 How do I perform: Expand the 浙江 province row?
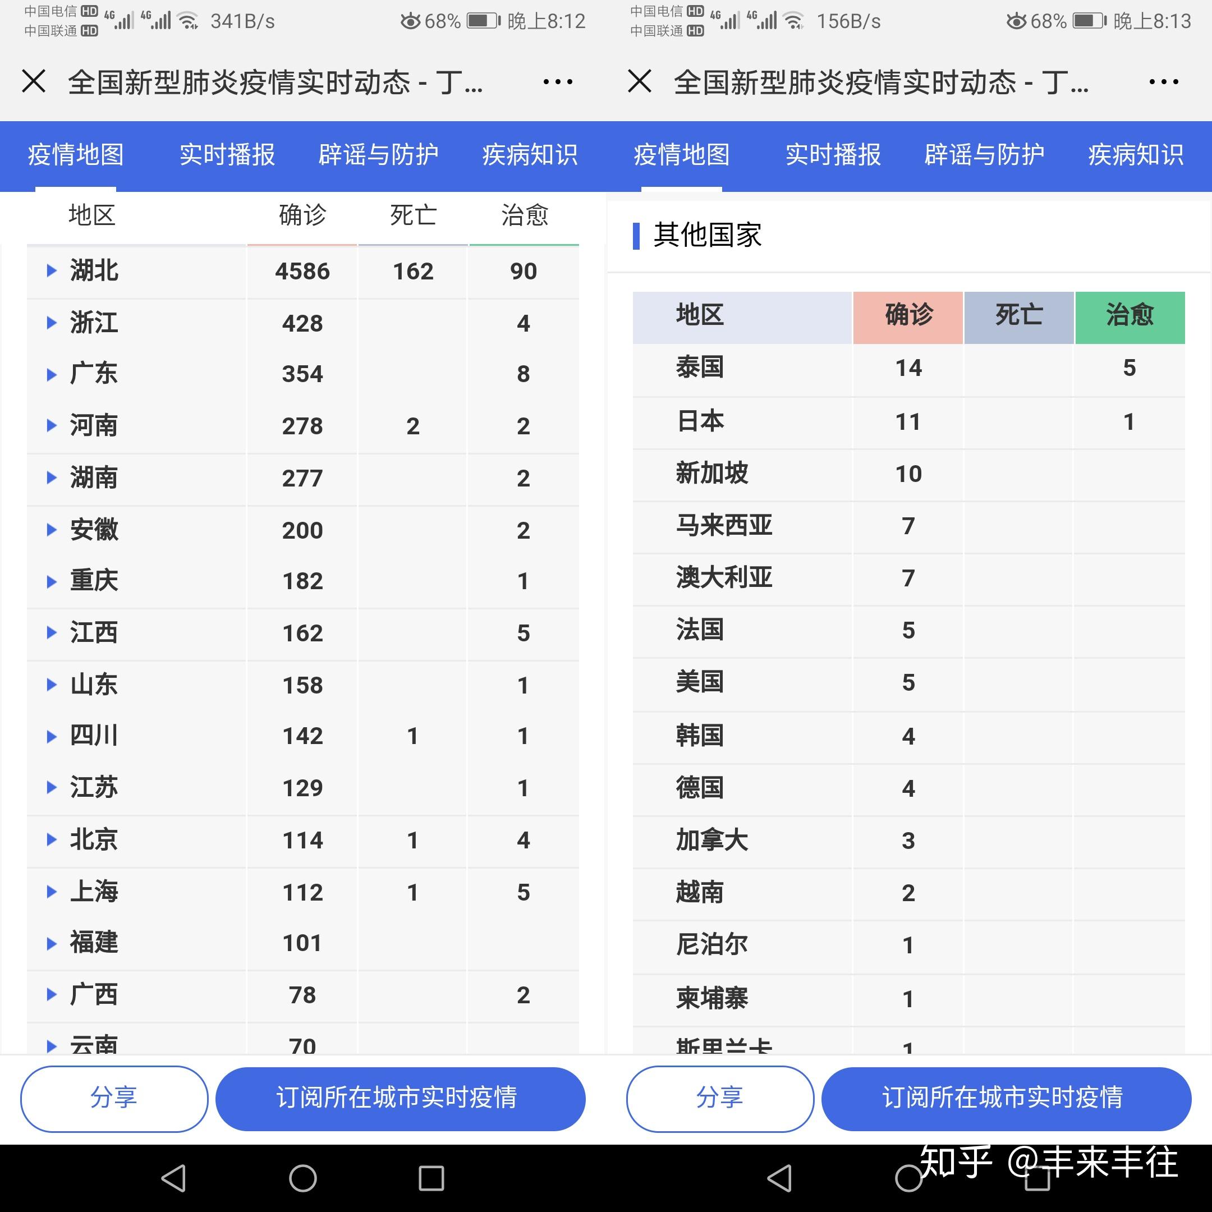pyautogui.click(x=52, y=323)
